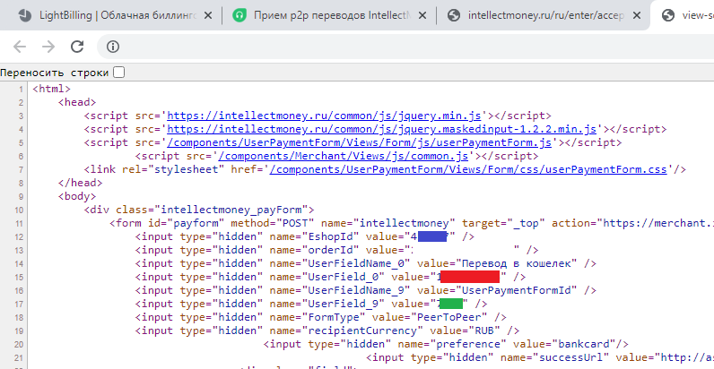Click the name="recipientCurrency" attribute
714x369 pixels.
click(x=346, y=330)
